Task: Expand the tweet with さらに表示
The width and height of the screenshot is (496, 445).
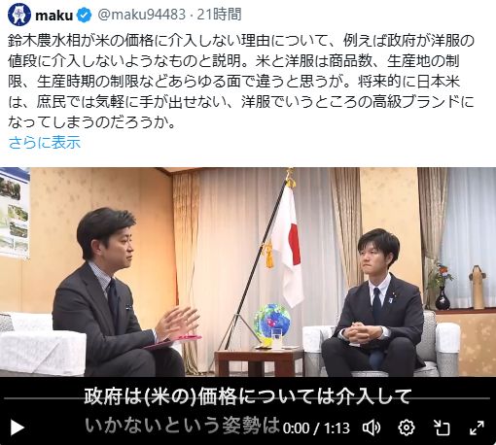Action: 45,143
